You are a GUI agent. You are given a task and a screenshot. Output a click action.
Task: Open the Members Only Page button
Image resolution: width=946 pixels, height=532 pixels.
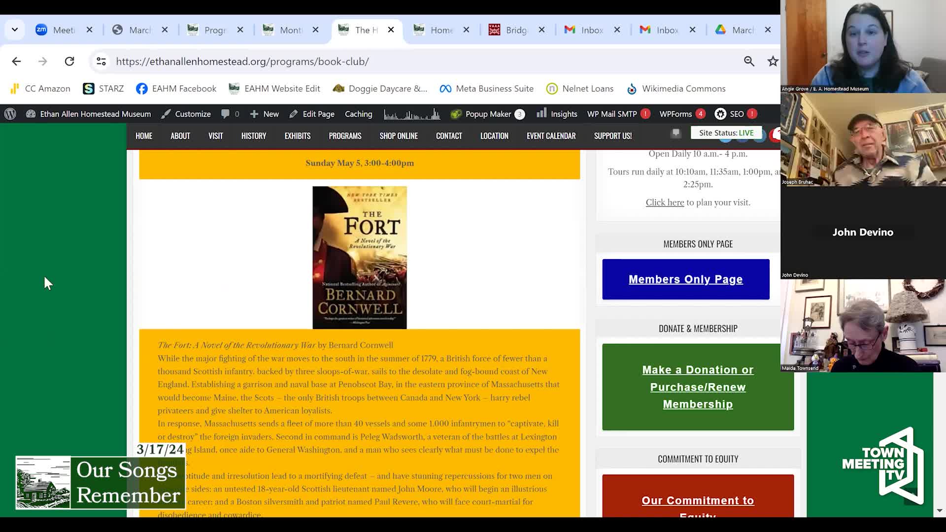click(686, 279)
